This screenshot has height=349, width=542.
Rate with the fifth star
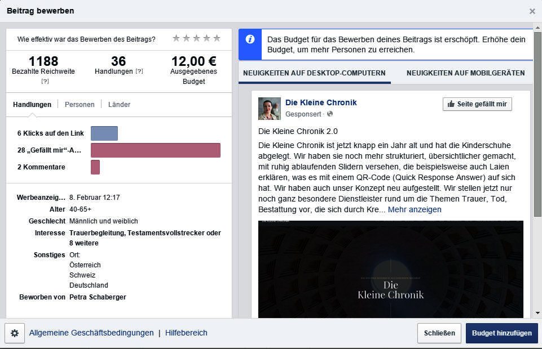coord(217,38)
